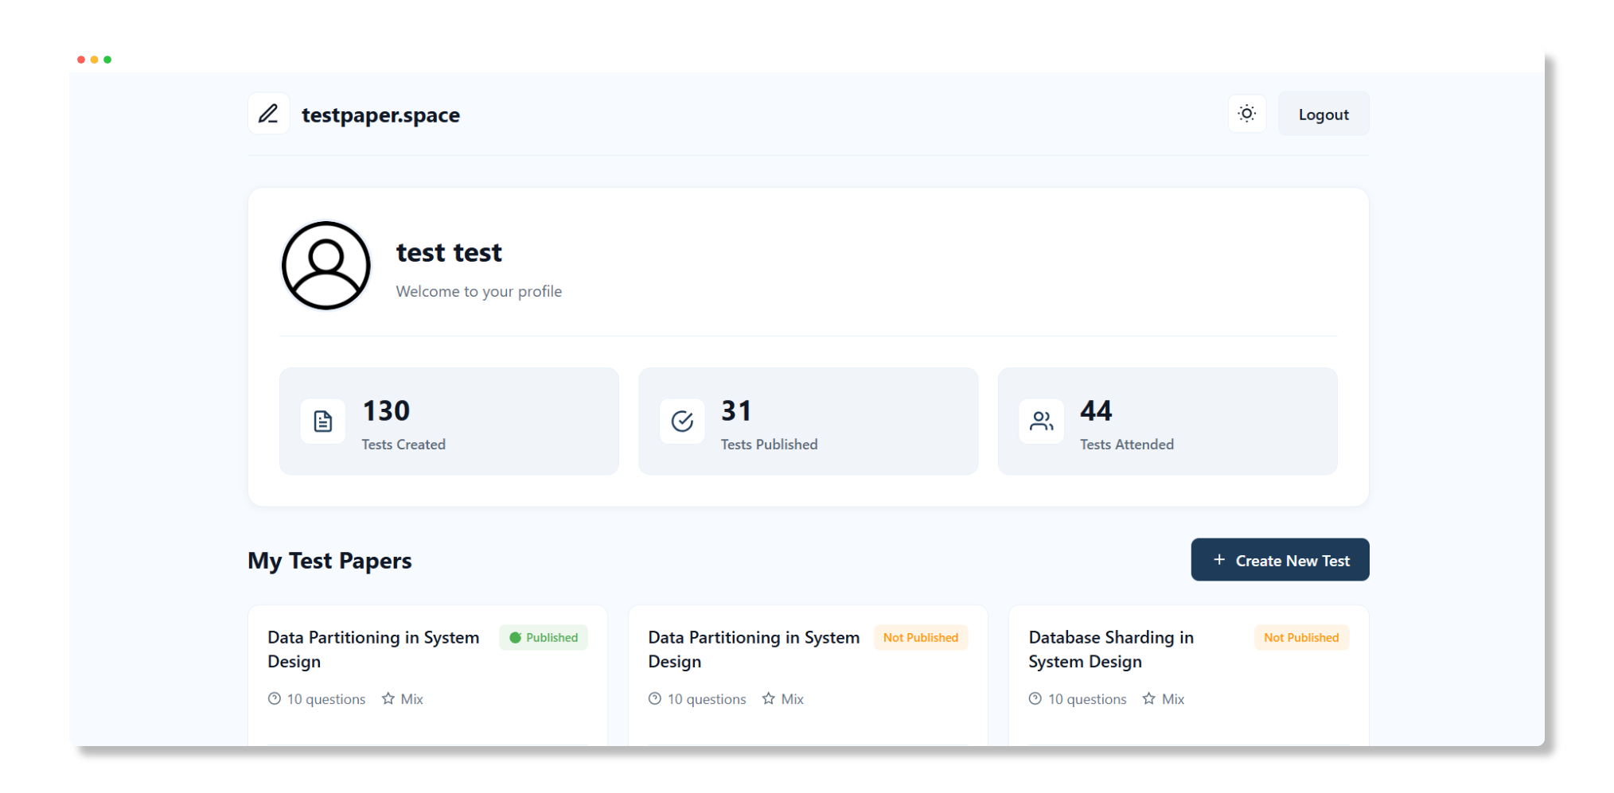Click the user profile avatar
Screen dimensions: 1614x793
click(326, 265)
